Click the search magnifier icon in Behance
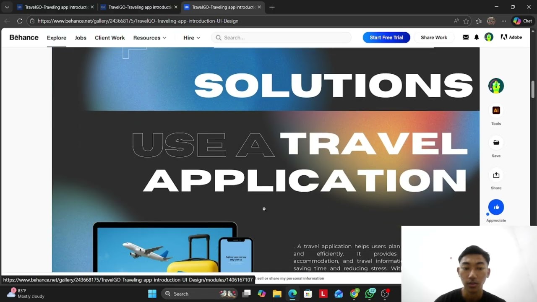Screen dimensions: 537x302 (219, 38)
